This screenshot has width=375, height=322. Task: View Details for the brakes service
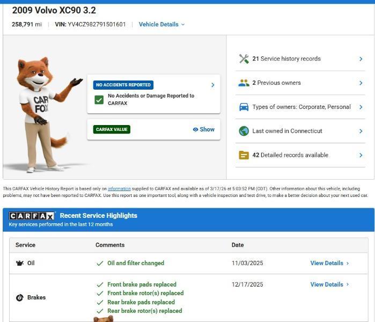329,284
